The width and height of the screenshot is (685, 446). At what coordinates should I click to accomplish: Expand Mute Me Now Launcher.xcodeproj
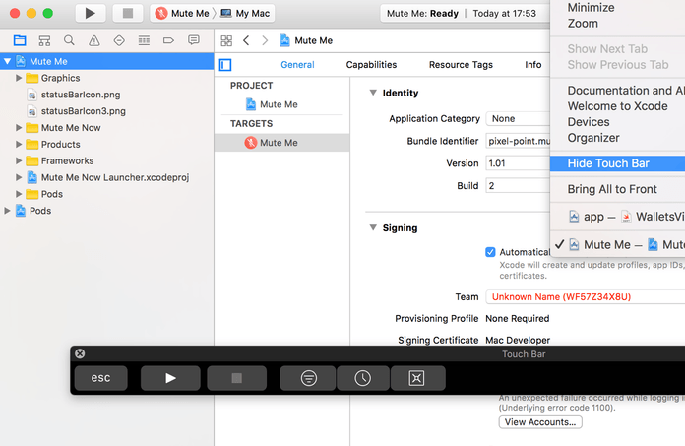(19, 177)
